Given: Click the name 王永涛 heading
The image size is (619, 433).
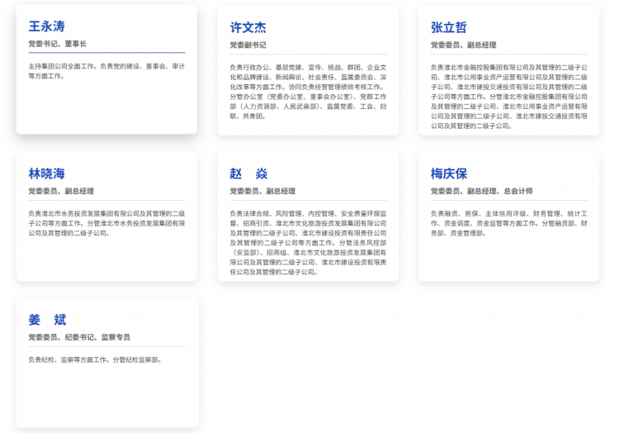Looking at the screenshot, I should (x=46, y=26).
